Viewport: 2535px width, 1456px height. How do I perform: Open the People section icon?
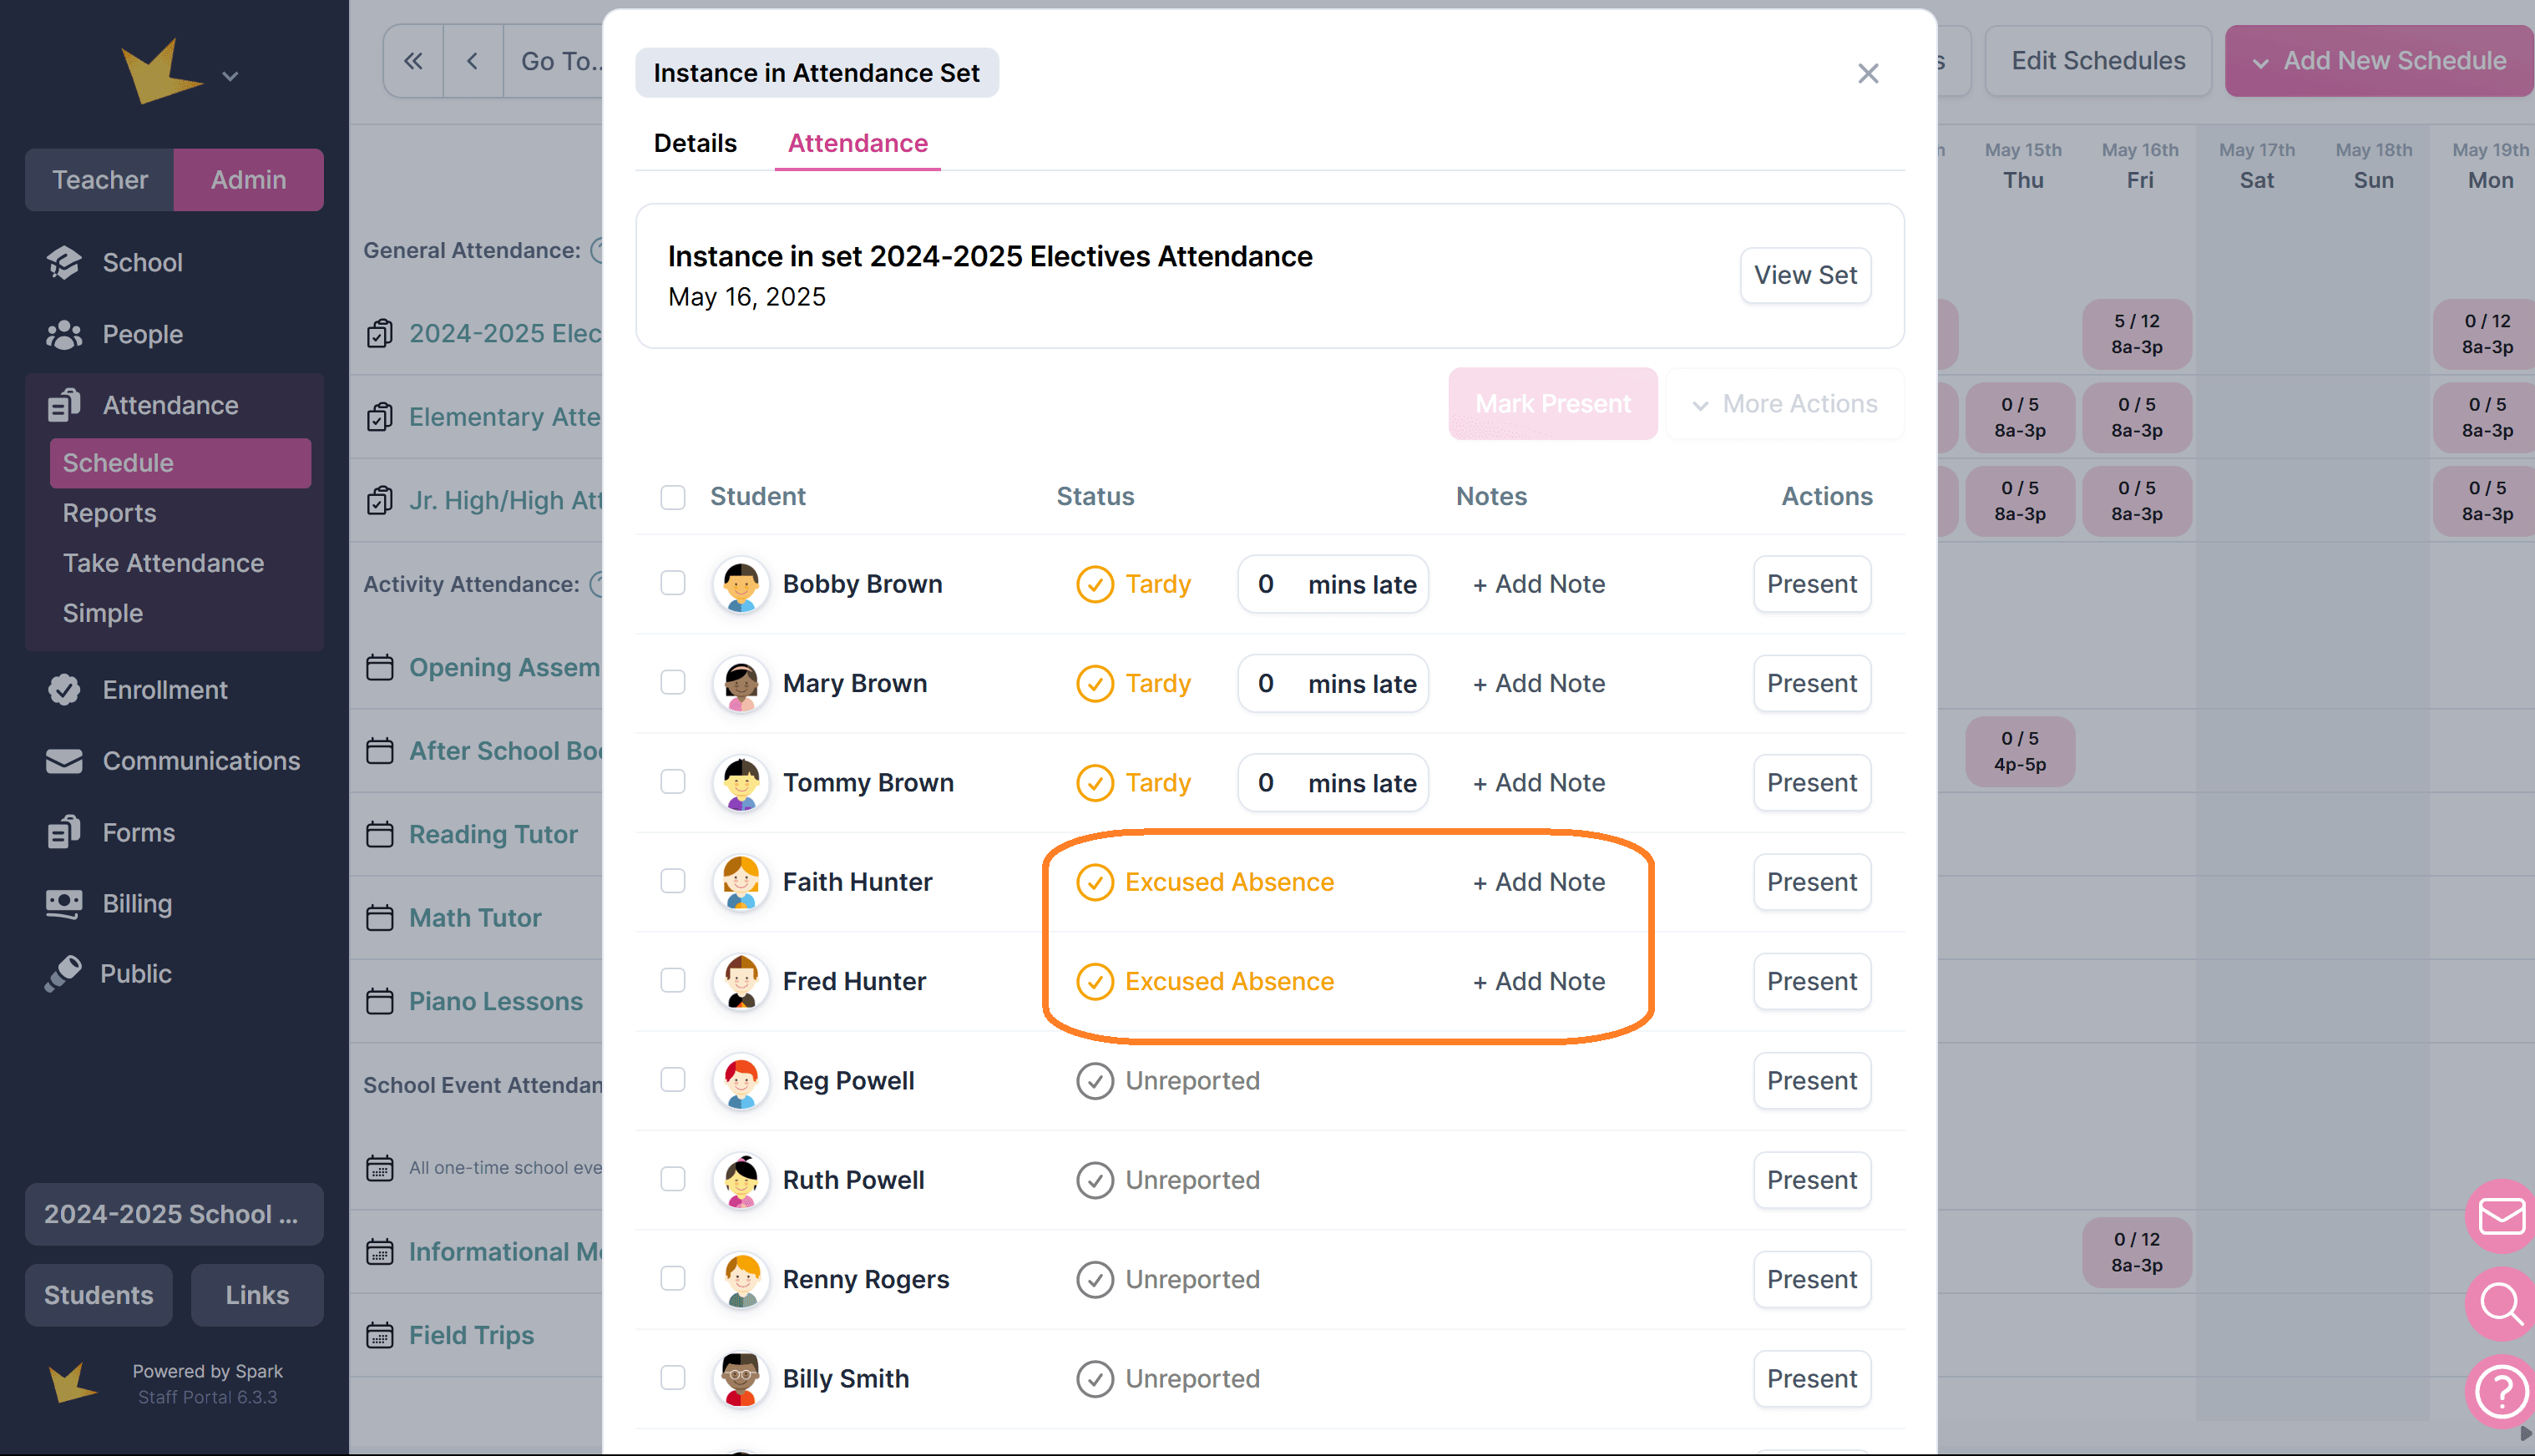click(64, 334)
